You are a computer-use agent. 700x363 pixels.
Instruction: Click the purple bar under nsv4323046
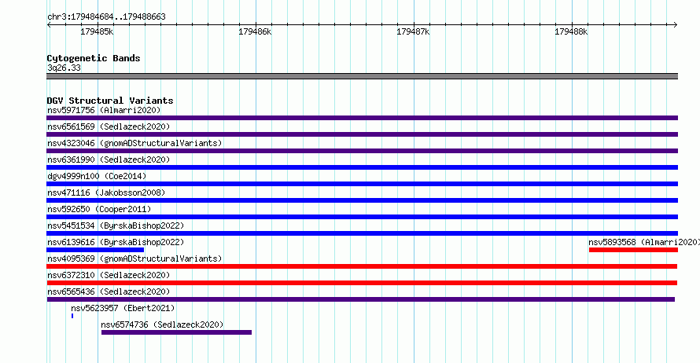(362, 151)
